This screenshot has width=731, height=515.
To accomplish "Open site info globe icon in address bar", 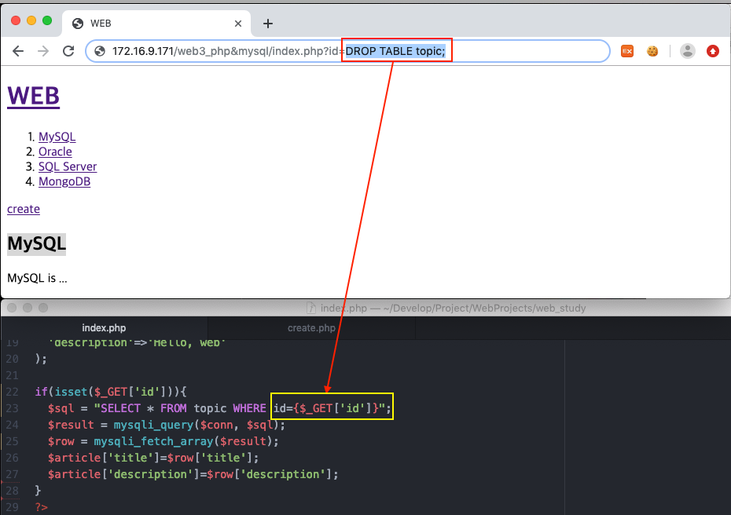I will [x=100, y=51].
